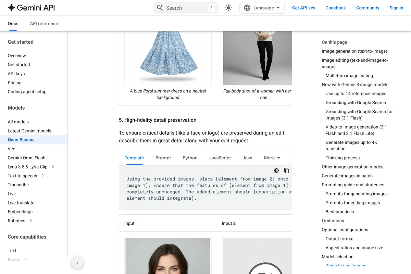Jump to Optional configurations section
Screen dimensions: 411x274
(x=345, y=229)
